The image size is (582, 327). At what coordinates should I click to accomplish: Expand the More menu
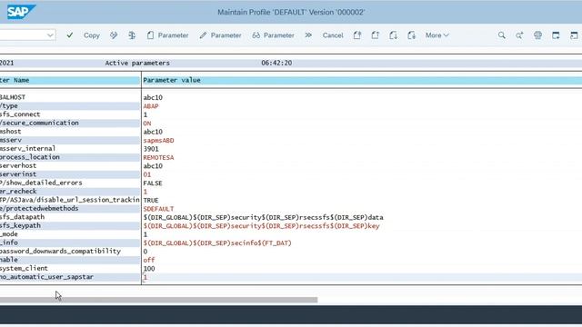point(436,35)
